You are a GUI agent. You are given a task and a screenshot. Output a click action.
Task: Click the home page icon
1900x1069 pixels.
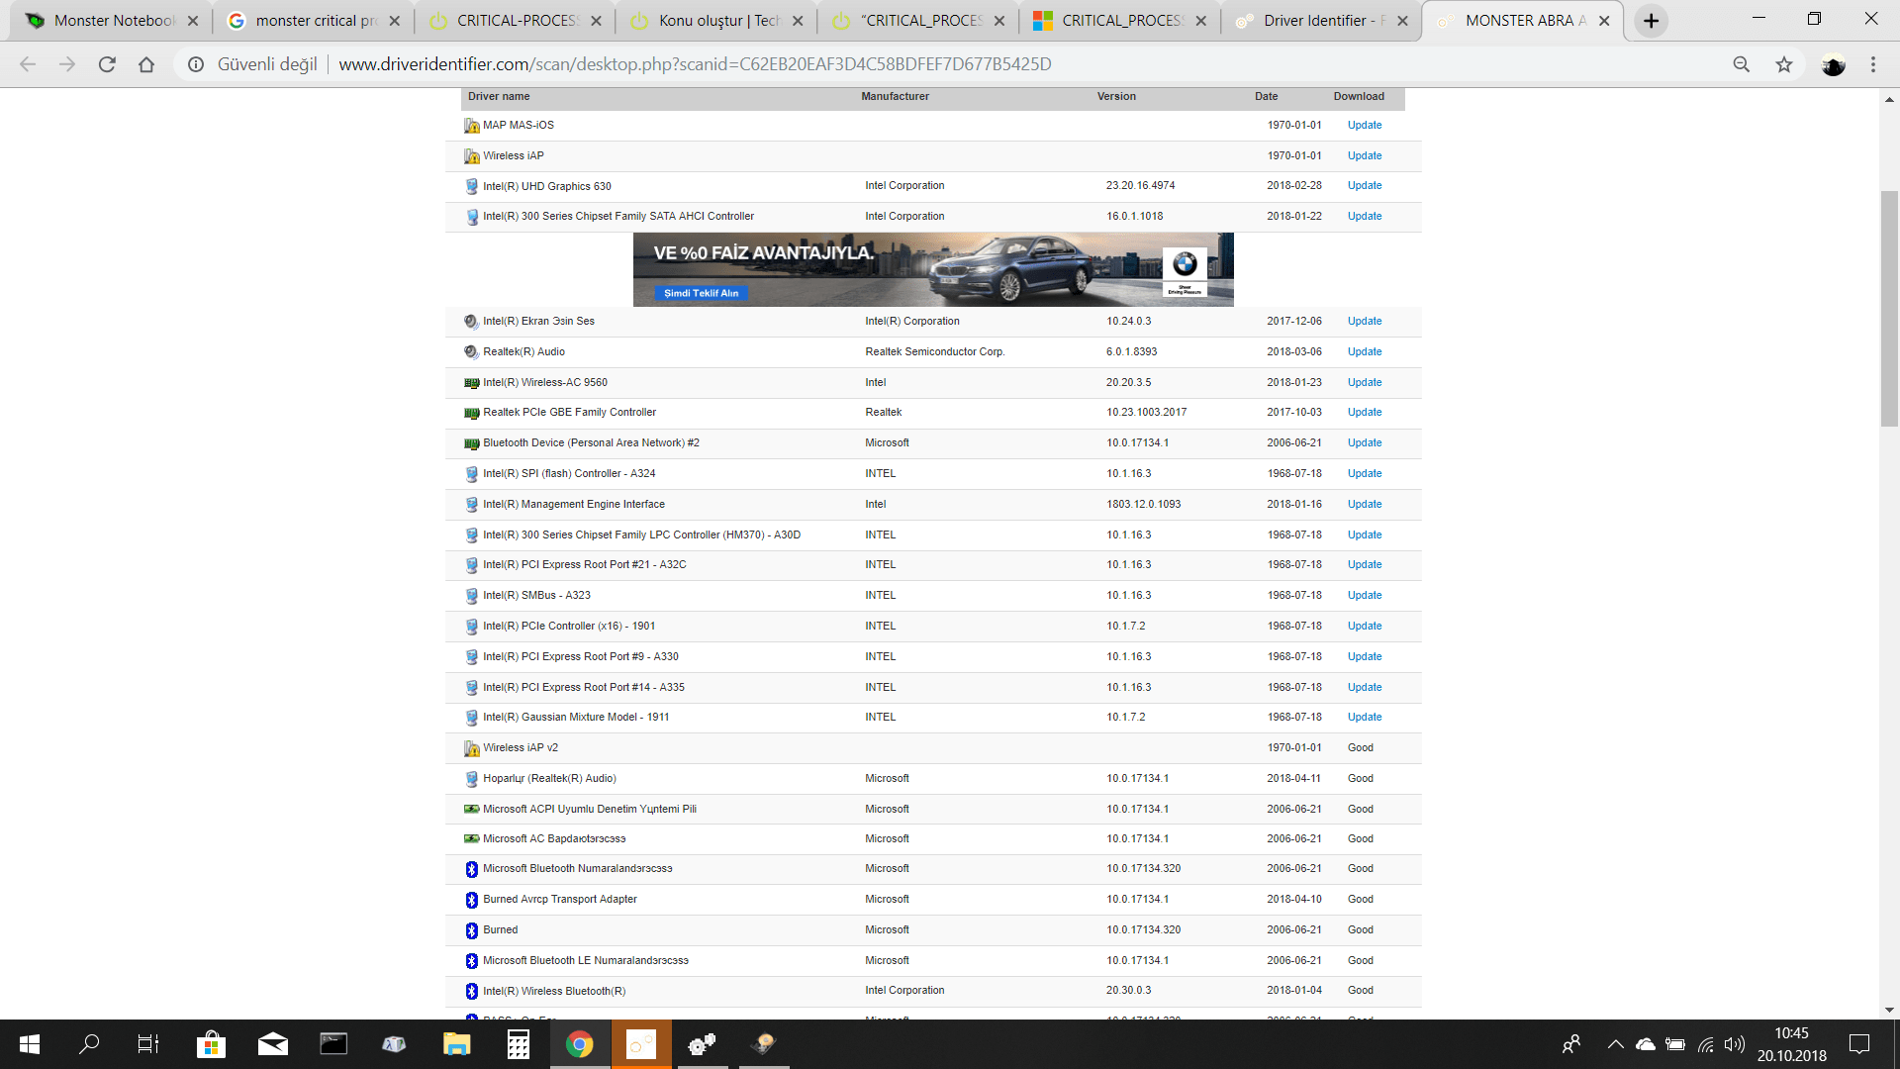pos(146,64)
